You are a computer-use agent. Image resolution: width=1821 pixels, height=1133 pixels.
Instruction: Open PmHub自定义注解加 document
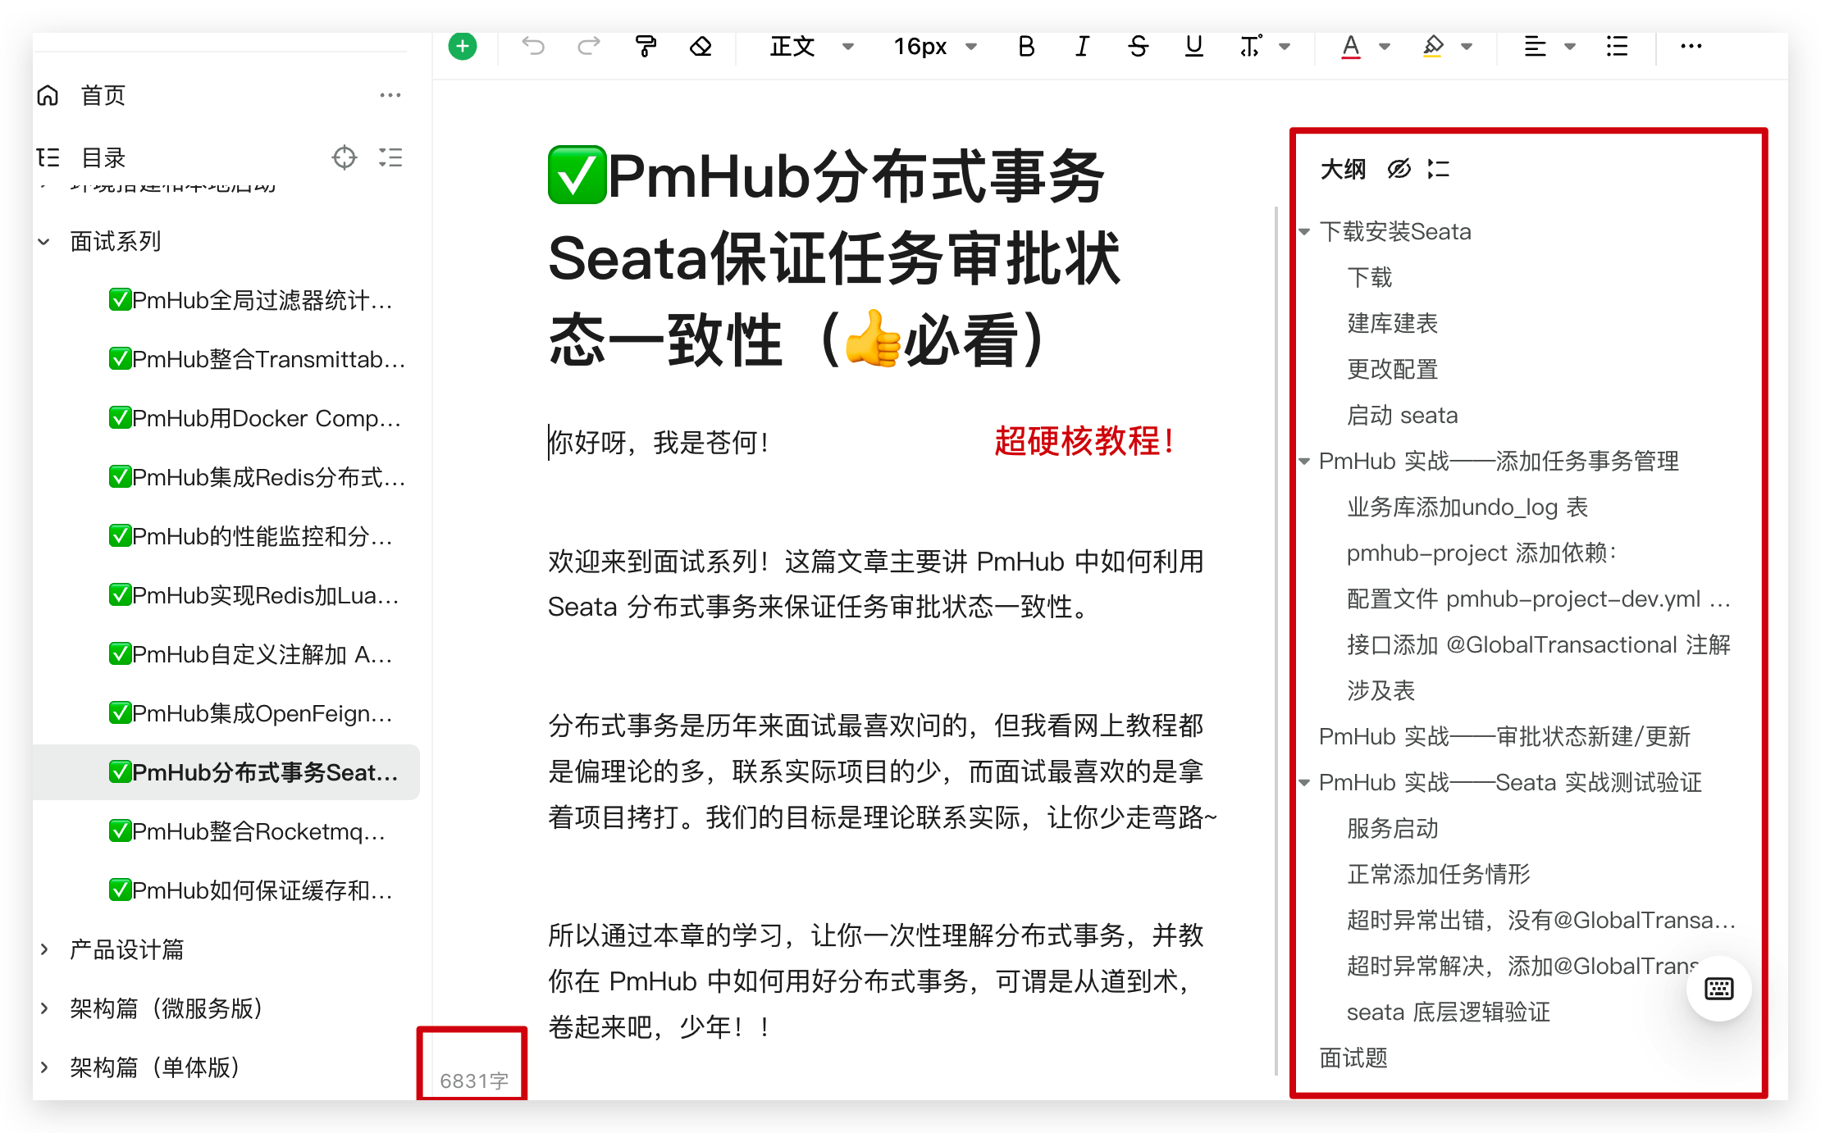(251, 654)
